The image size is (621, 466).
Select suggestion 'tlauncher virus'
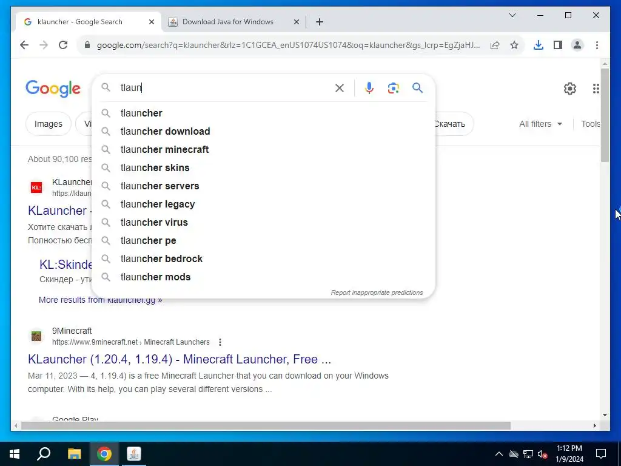(x=263, y=222)
